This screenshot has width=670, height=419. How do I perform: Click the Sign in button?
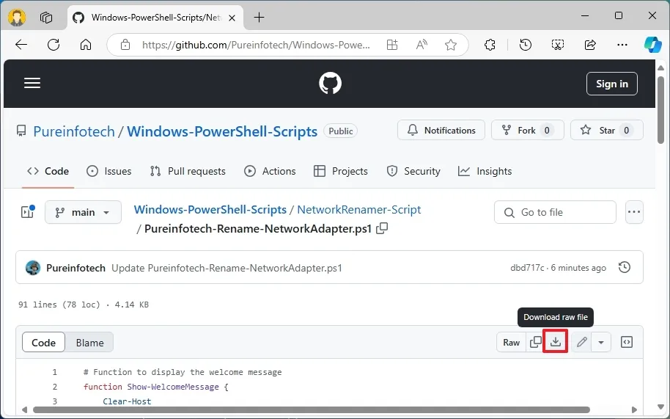(x=611, y=84)
